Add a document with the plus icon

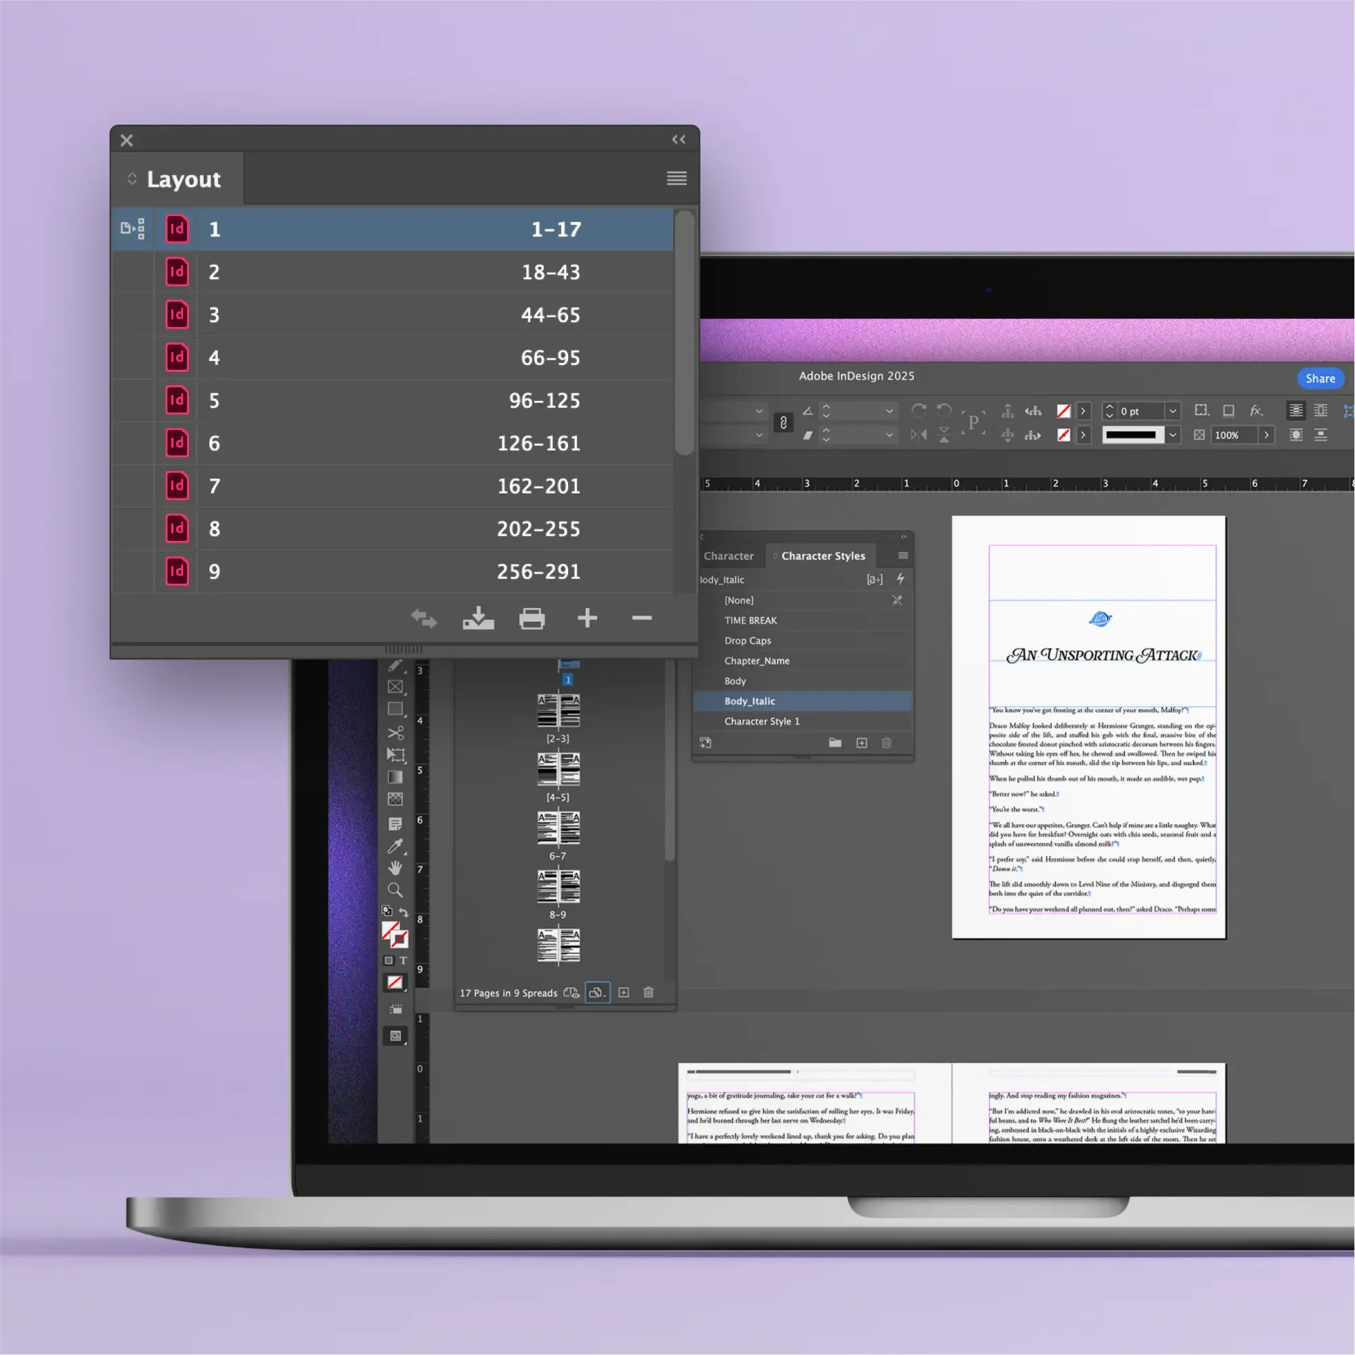point(587,618)
